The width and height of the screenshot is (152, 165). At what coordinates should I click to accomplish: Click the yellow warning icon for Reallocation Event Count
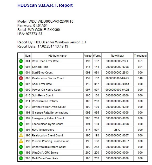click(21, 135)
